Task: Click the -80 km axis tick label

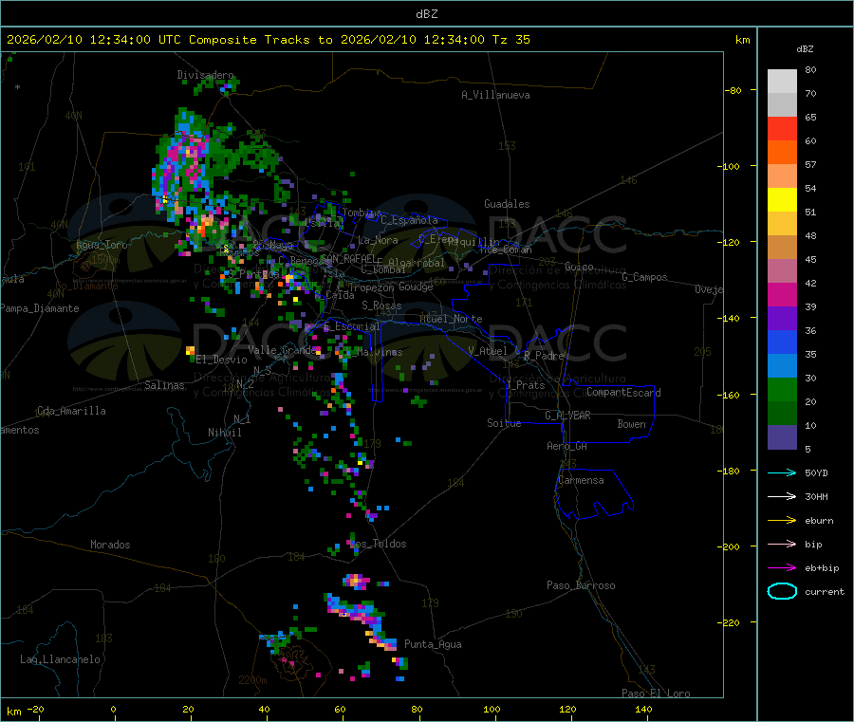Action: tap(733, 90)
